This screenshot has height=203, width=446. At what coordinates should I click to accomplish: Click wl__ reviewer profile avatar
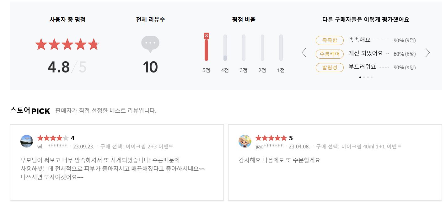(27, 141)
